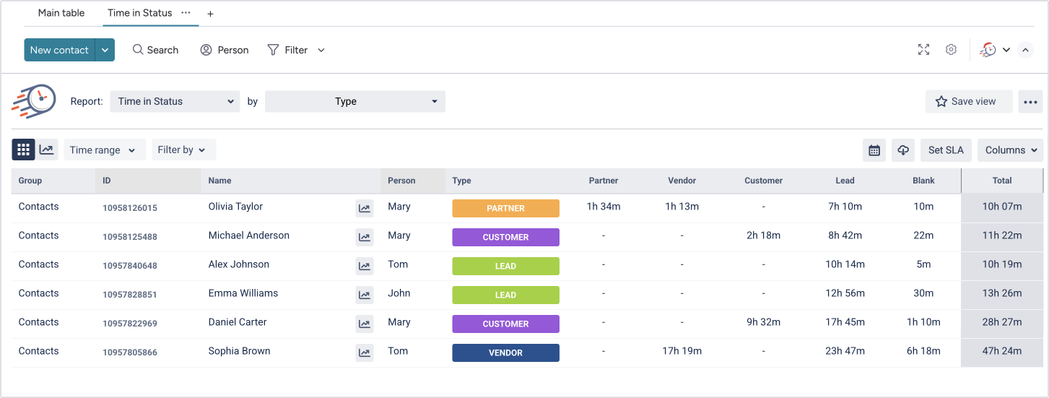Open settings gear icon
Viewport: 1049px width, 398px height.
951,50
